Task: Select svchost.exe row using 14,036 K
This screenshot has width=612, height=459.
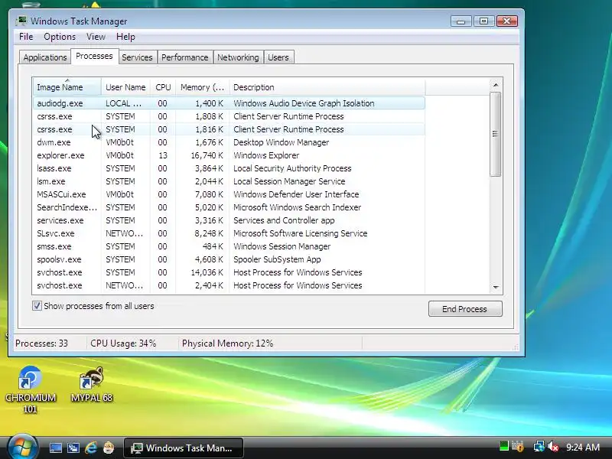Action: pyautogui.click(x=229, y=272)
